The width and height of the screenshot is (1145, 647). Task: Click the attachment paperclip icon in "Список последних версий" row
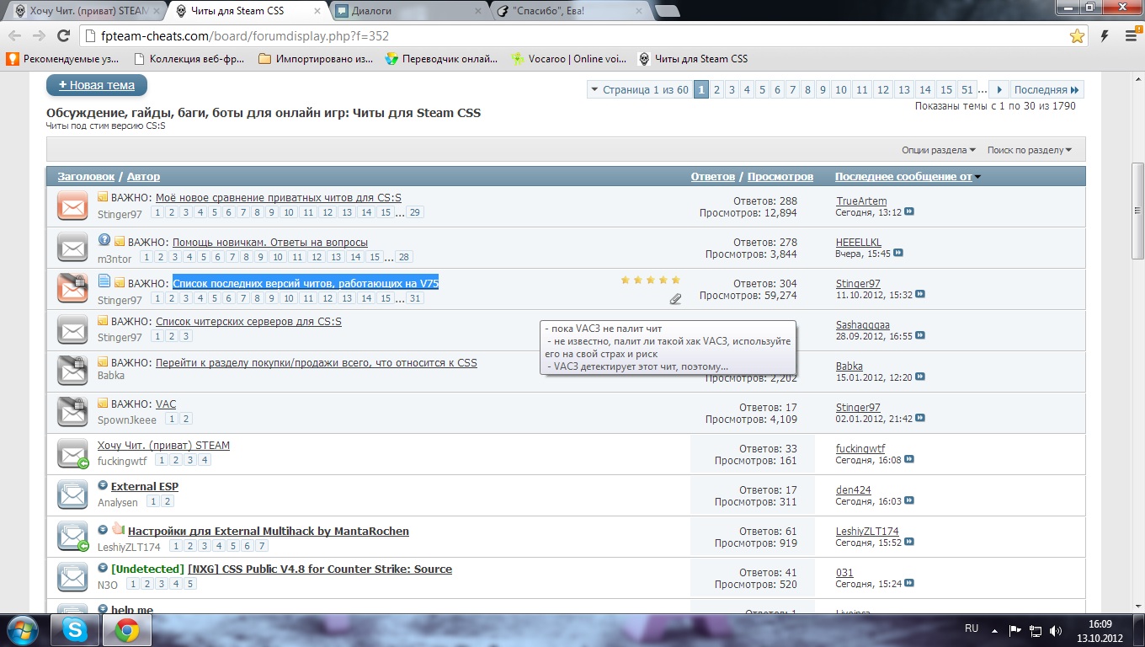click(x=675, y=299)
